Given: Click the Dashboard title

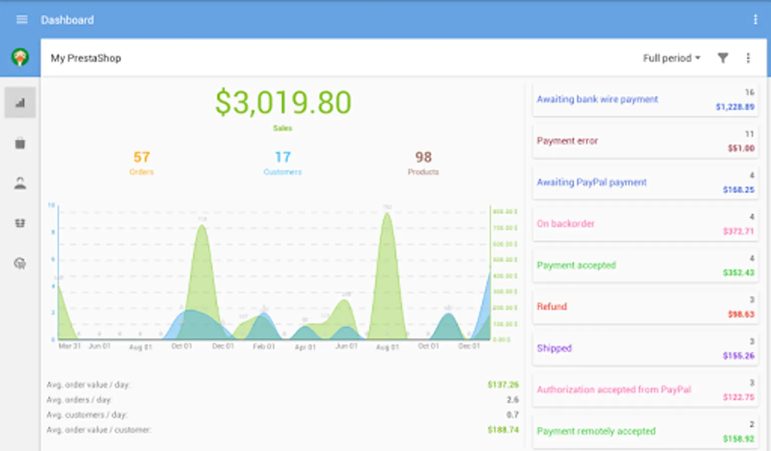Looking at the screenshot, I should click(x=67, y=20).
